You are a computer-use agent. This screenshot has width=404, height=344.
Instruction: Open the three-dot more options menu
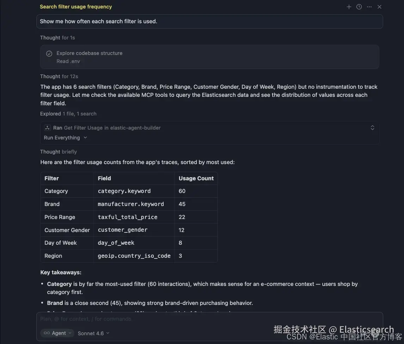[x=369, y=7]
